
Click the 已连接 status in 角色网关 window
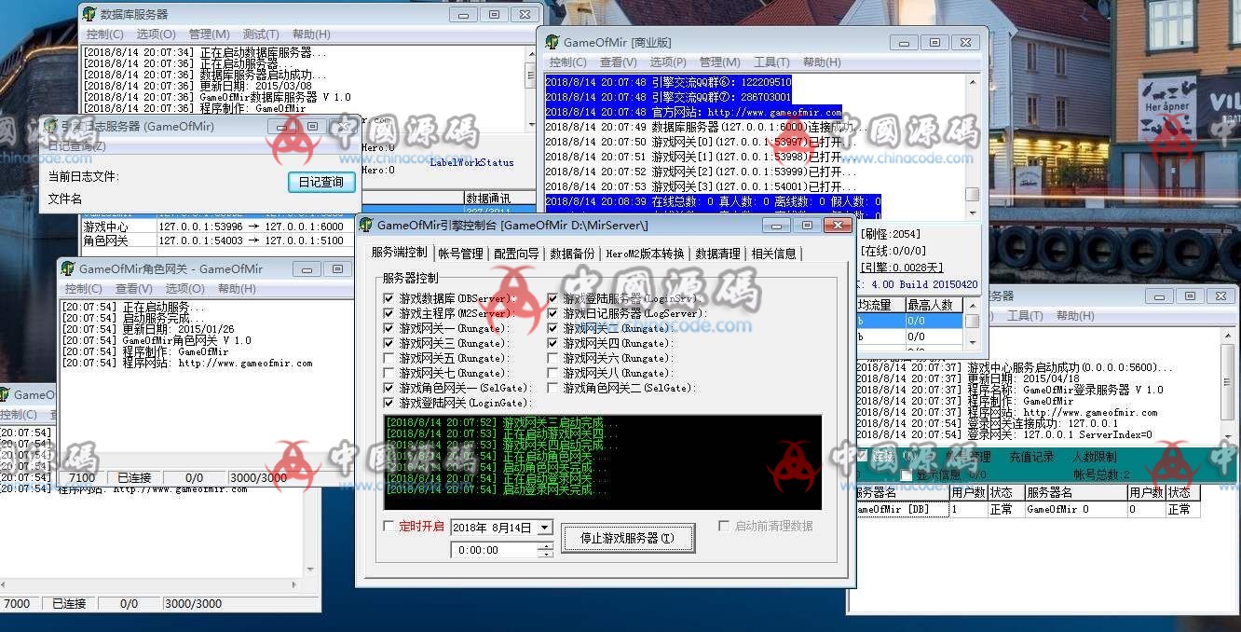(133, 478)
